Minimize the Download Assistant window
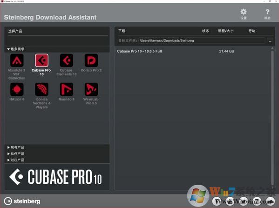Image resolution: width=279 pixels, height=208 pixels. [264, 1]
